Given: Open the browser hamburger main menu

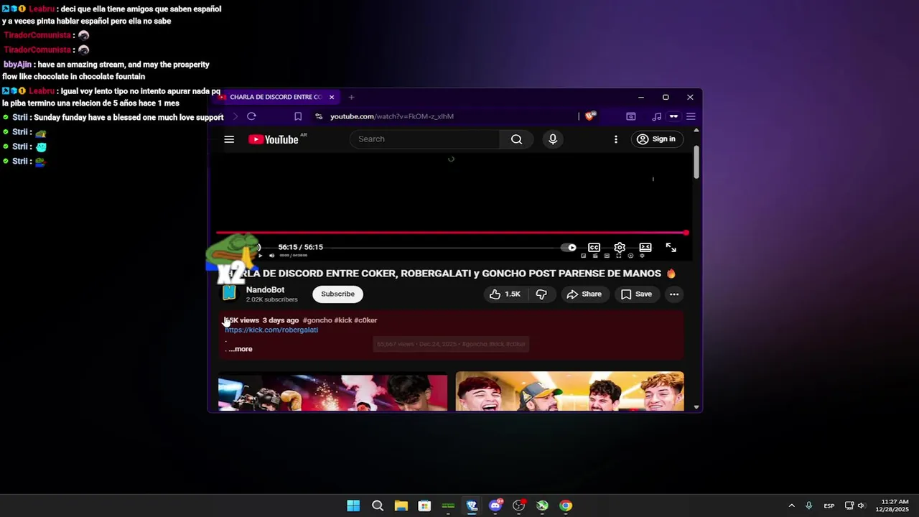Looking at the screenshot, I should [691, 116].
